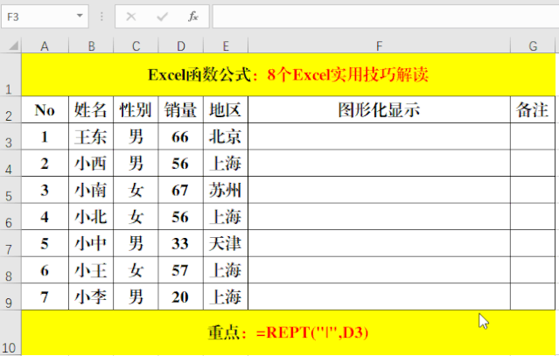Click the formula bar input area
Image resolution: width=559 pixels, height=356 pixels.
click(386, 17)
